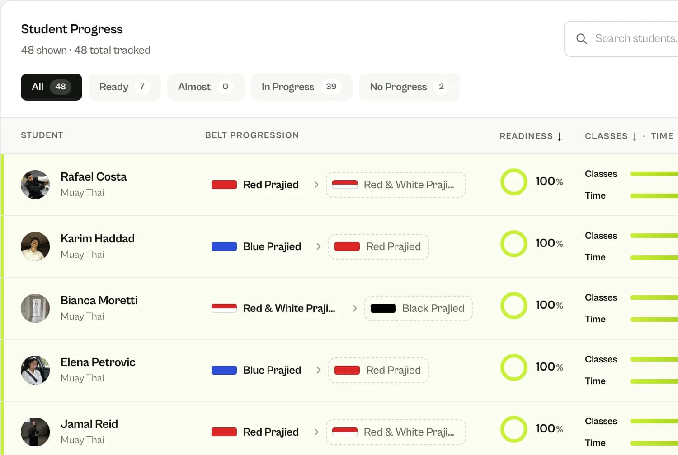The image size is (678, 455).
Task: Click Elena Petrovic's readiness ring
Action: pyautogui.click(x=514, y=367)
